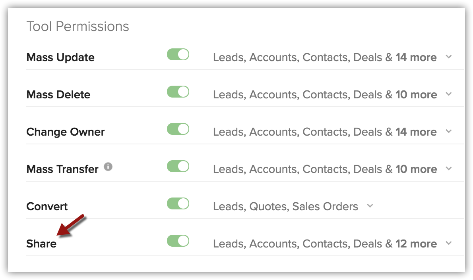This screenshot has height=280, width=473.
Task: Open the Share modules dropdown arrow
Action: coord(449,243)
